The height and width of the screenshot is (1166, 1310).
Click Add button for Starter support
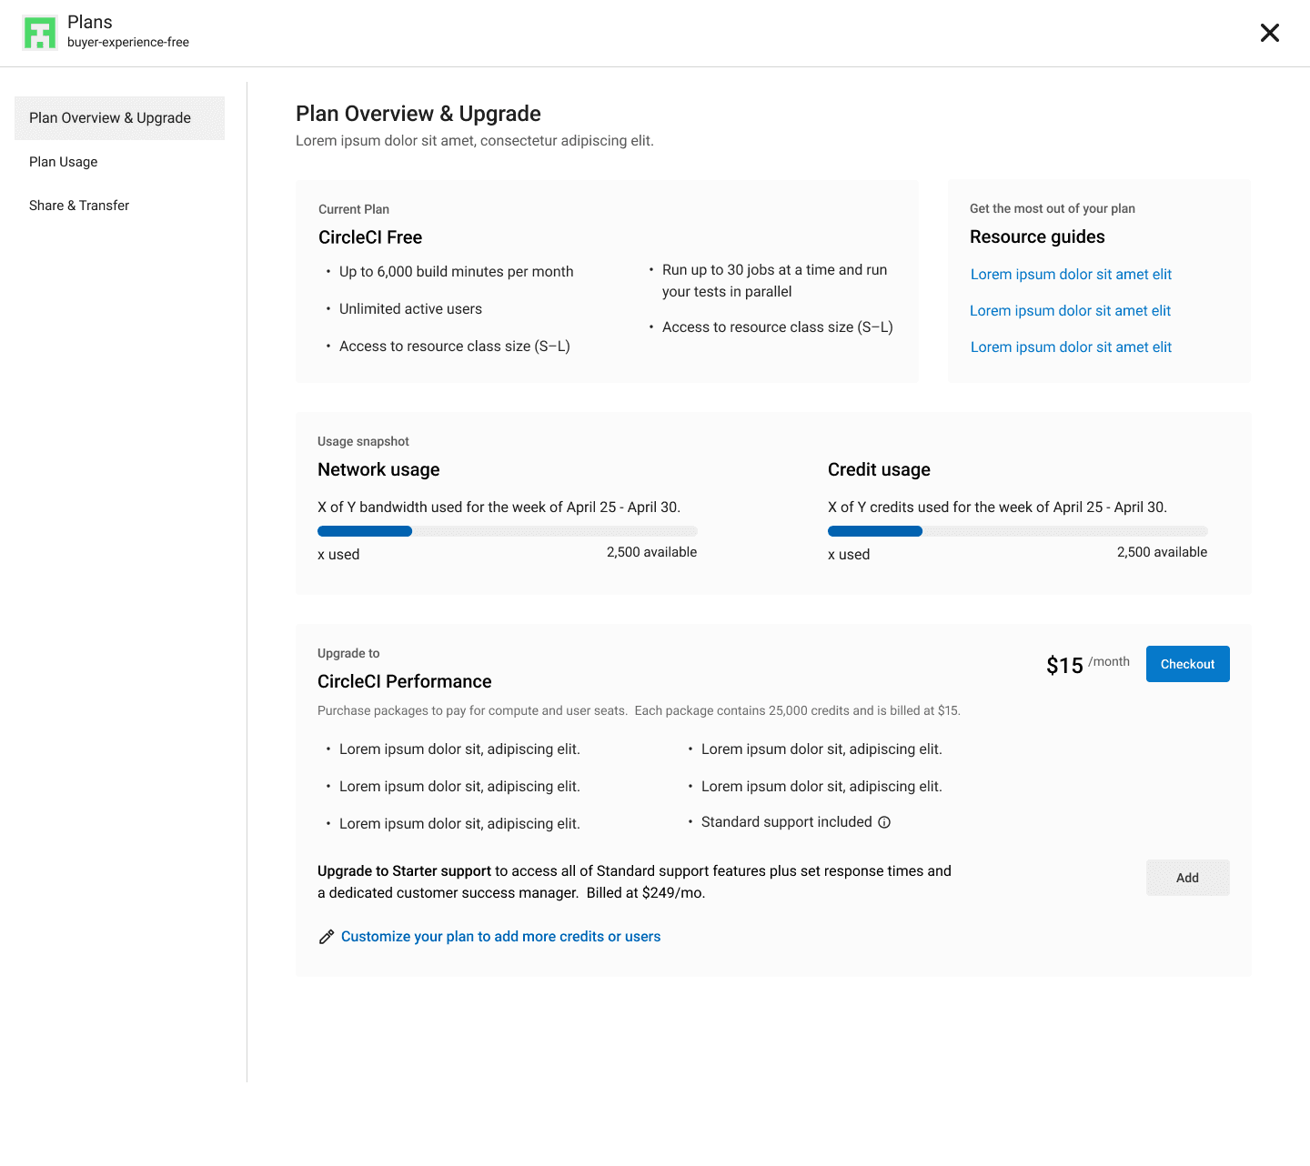point(1187,878)
